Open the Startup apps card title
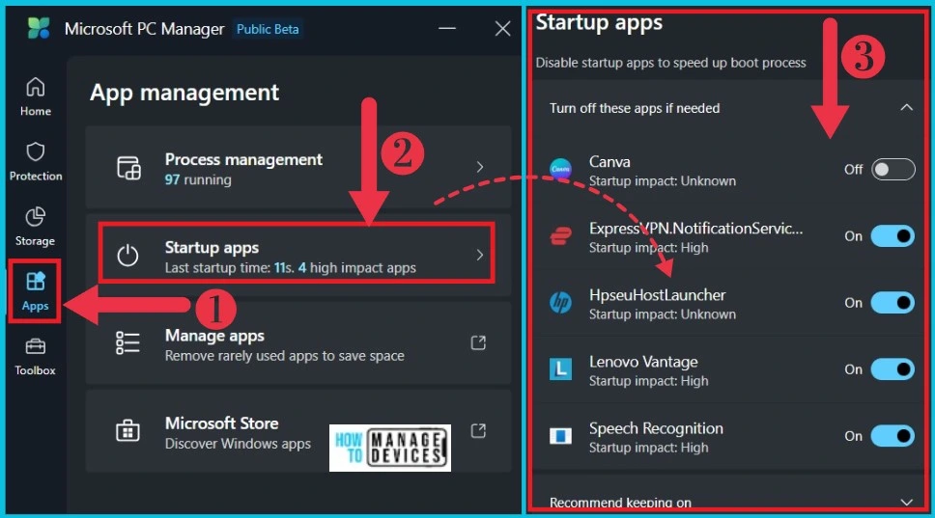 click(x=212, y=247)
